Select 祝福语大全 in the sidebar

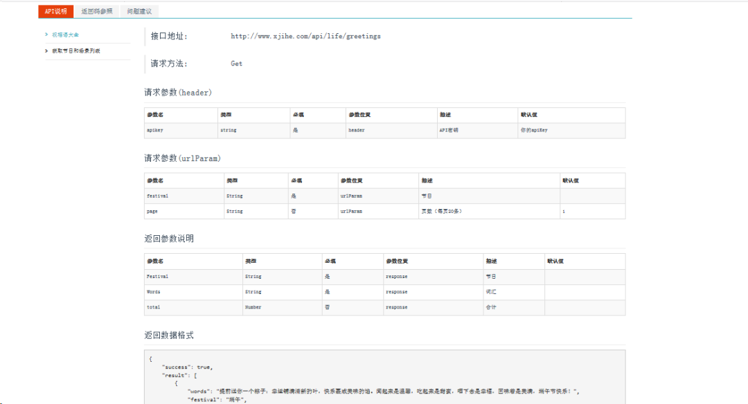(x=65, y=35)
